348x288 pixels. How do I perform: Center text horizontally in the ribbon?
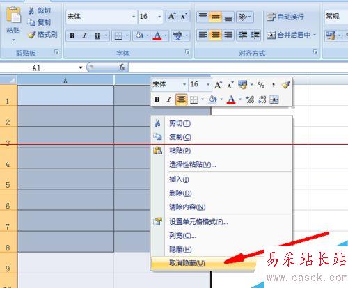[216, 35]
